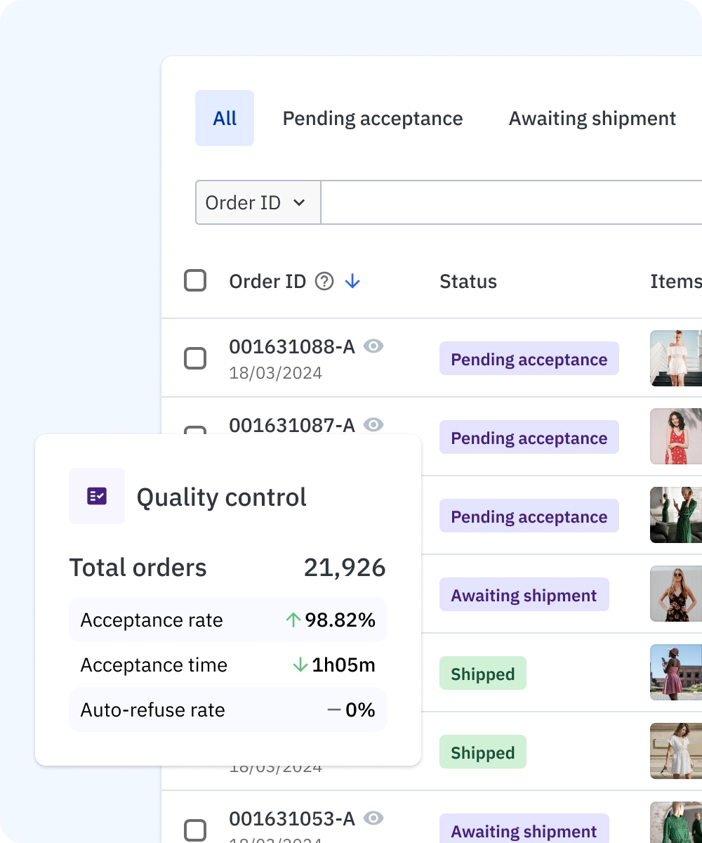Sort orders using the blue down arrow
702x843 pixels.
[352, 282]
